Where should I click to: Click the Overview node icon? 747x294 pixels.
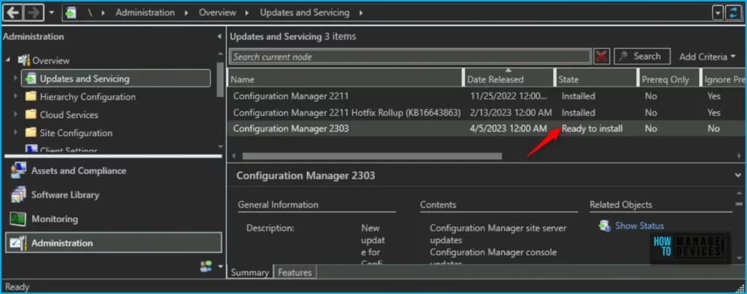tap(23, 60)
